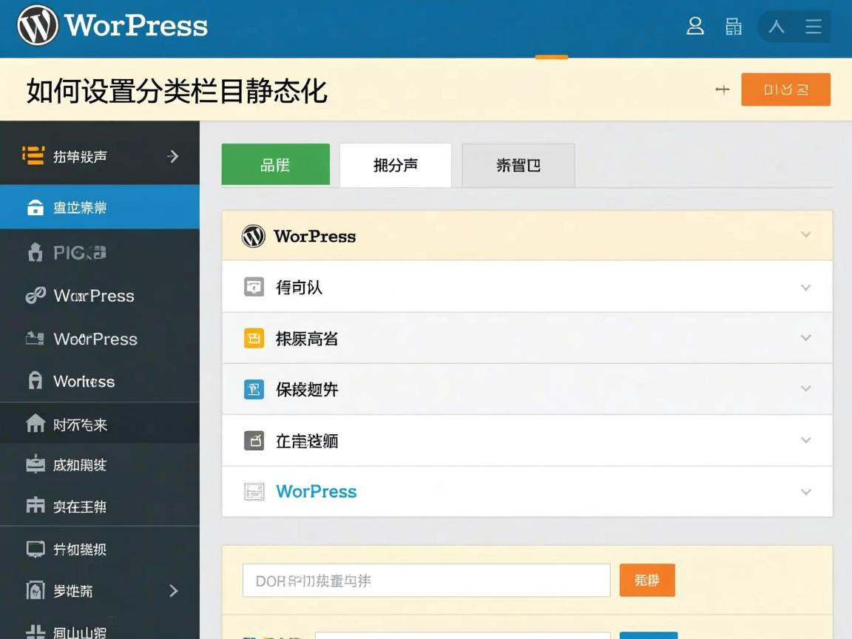Click the plus icon beside the orange header button
The image size is (852, 639).
722,89
